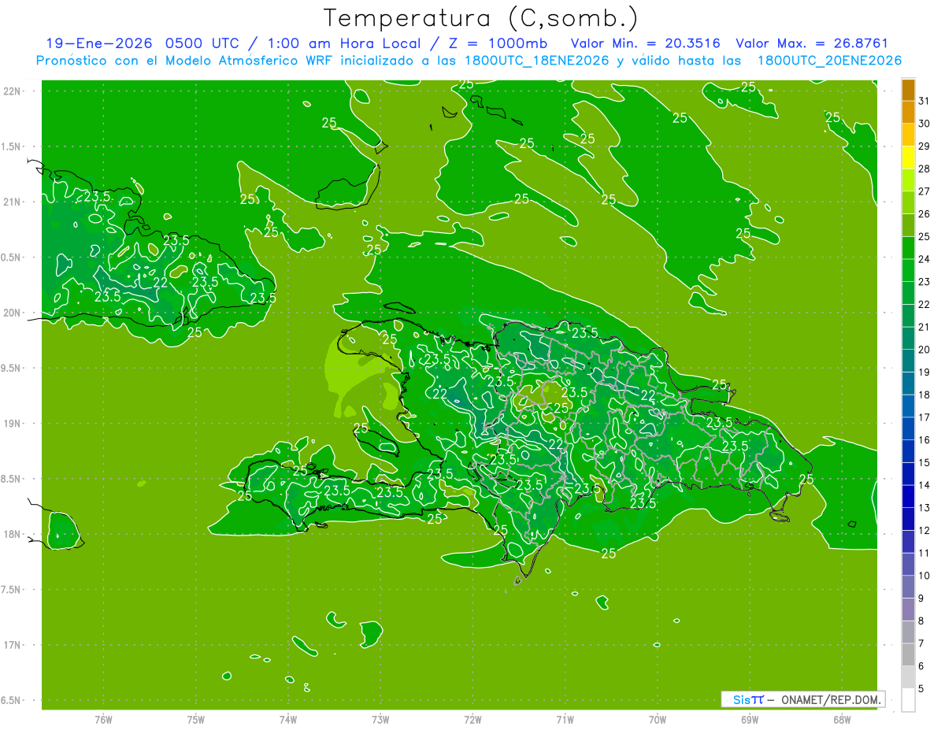Image resolution: width=945 pixels, height=730 pixels.
Task: Click the valid-until time '1800UTC_20ENE2026'
Action: pos(829,61)
